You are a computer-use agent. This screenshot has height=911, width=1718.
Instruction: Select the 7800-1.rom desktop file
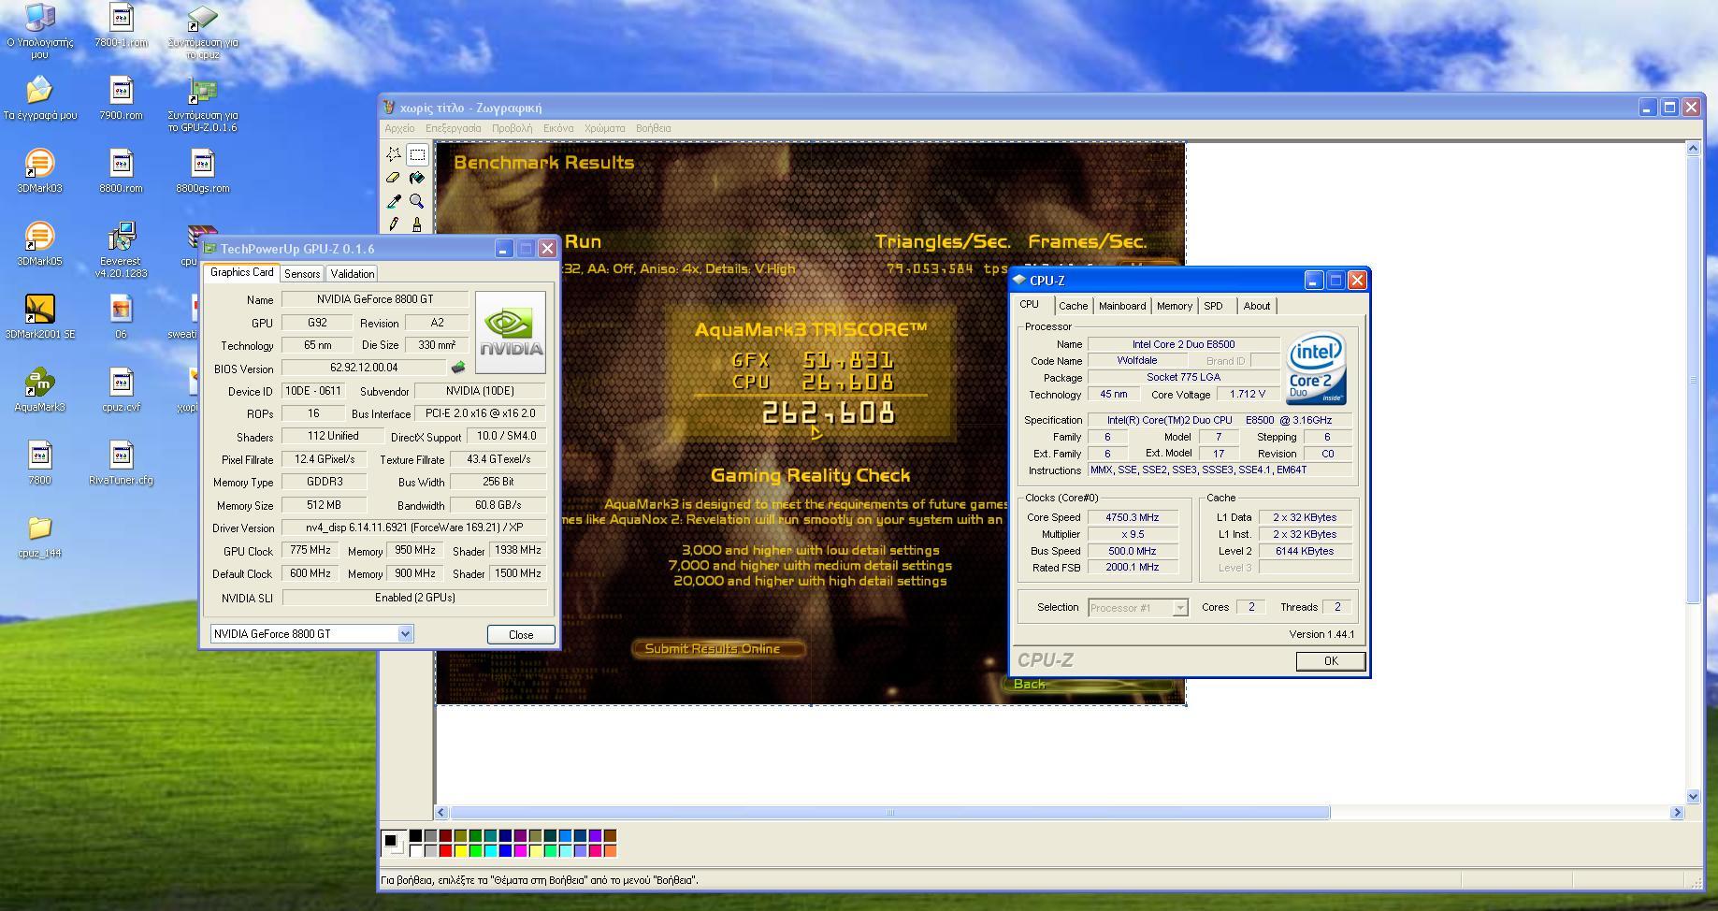click(122, 25)
